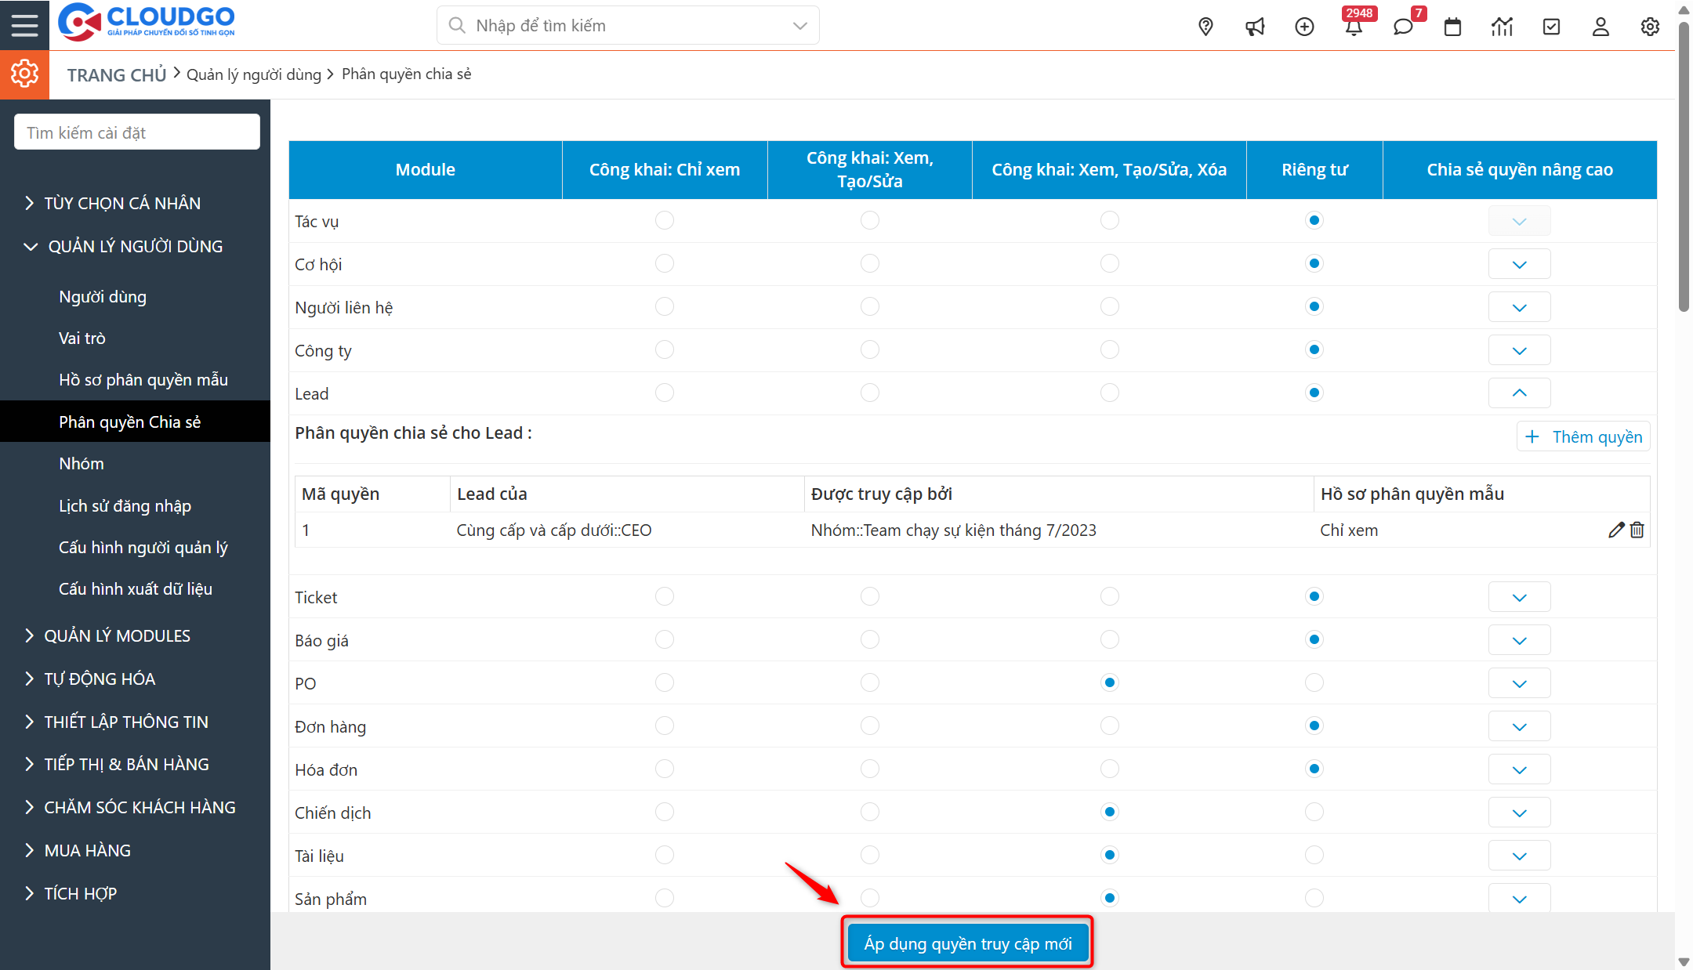This screenshot has height=970, width=1693.
Task: Expand the TÙY CHỌN CÁ NHÂN sidebar section
Action: (x=121, y=202)
